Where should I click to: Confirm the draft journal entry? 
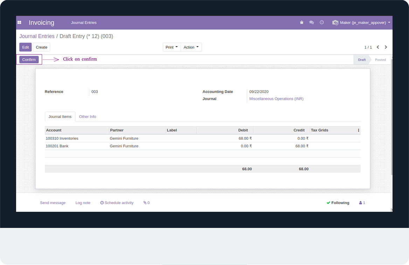[x=29, y=60]
